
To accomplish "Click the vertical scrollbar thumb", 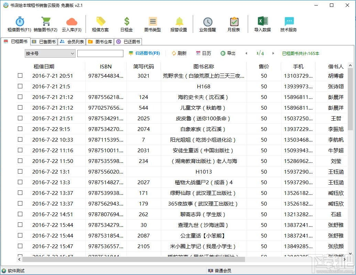I will [350, 99].
